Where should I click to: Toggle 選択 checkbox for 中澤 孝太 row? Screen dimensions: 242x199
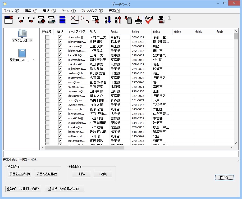click(60, 51)
